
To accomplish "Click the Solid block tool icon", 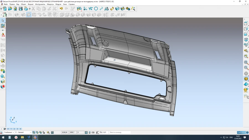I will (x=117, y=9).
